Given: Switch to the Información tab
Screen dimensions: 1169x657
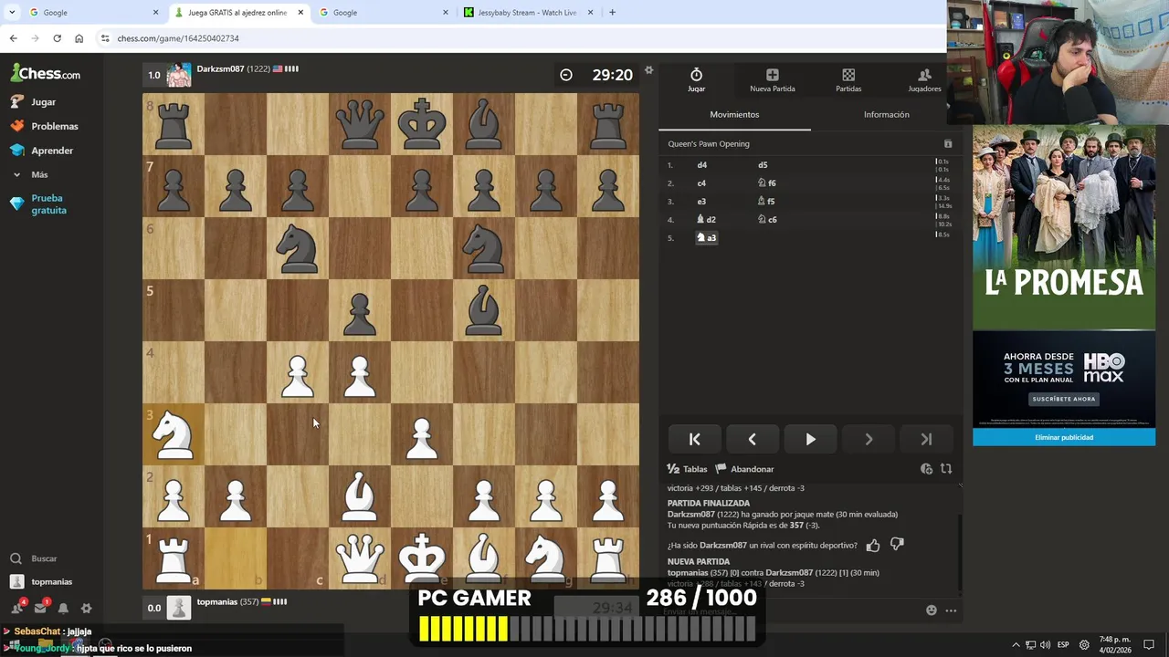Looking at the screenshot, I should [x=886, y=115].
